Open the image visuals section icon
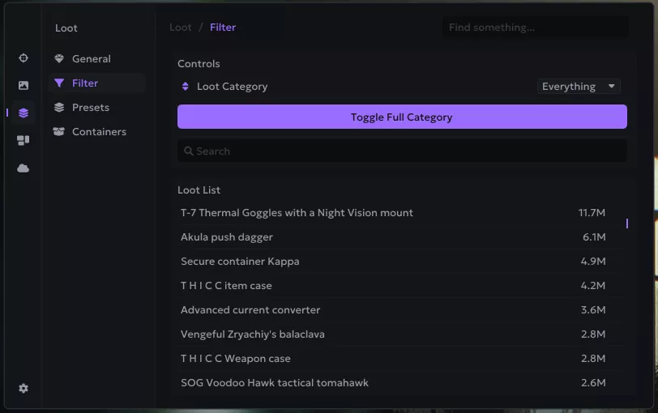This screenshot has width=658, height=413. tap(23, 86)
